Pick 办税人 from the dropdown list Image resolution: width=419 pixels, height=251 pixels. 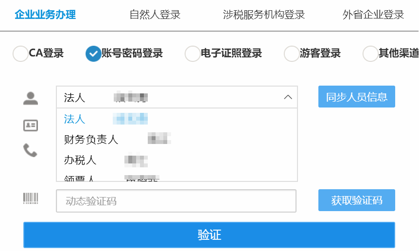tap(177, 160)
